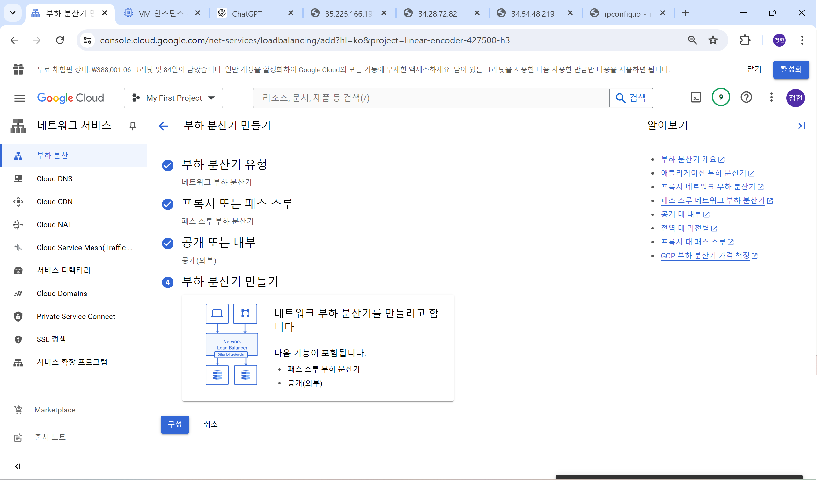
Task: Open the main hamburger navigation menu
Action: coord(19,98)
